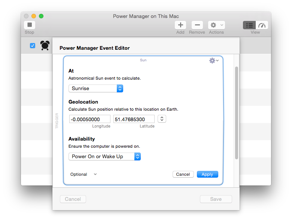Click the Latitude input field
Screen dimensions: 292x218
click(x=134, y=119)
